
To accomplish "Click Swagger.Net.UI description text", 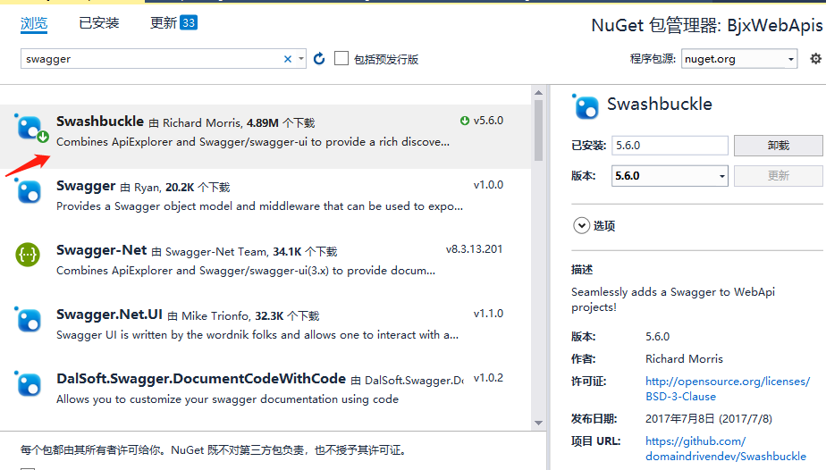I will [x=257, y=335].
